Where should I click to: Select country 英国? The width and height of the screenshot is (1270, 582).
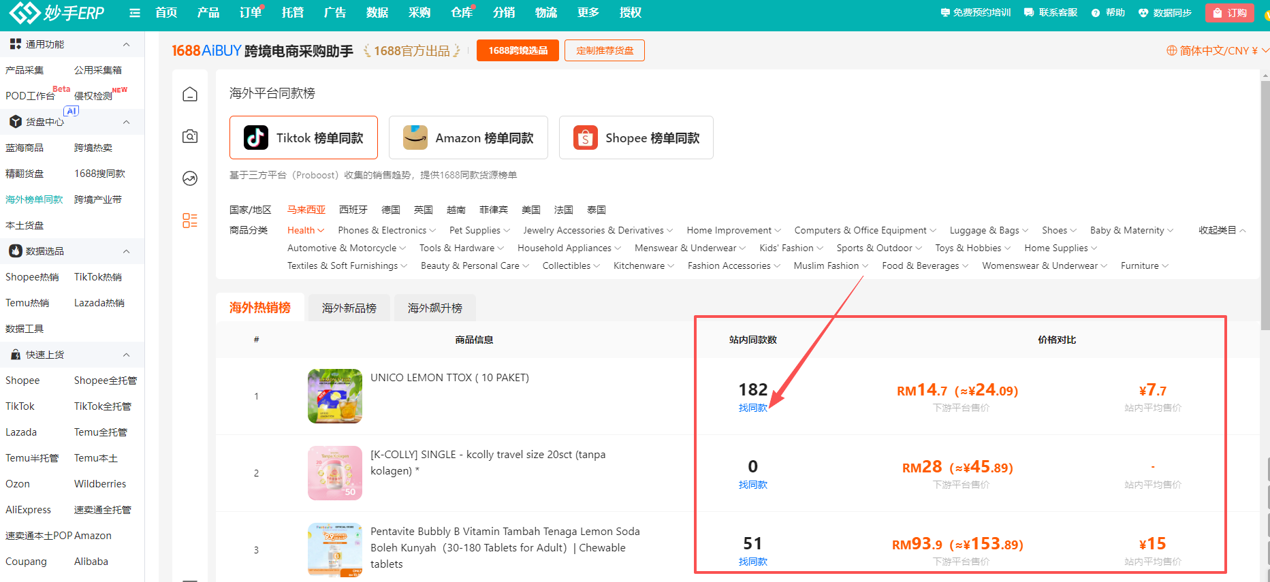click(423, 210)
